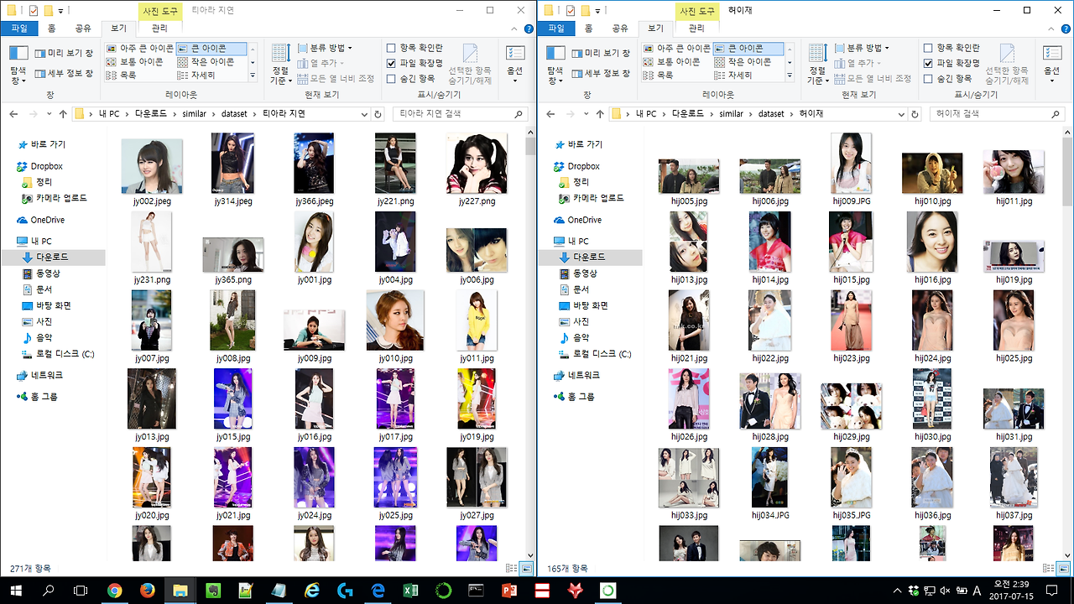Viewport: 1074px width, 604px height.
Task: Open 정렬 기준 menu in 허이재 window
Action: (x=817, y=65)
